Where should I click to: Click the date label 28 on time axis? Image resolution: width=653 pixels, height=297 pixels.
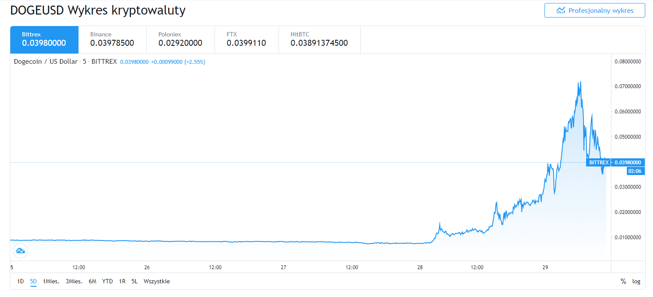pos(420,267)
